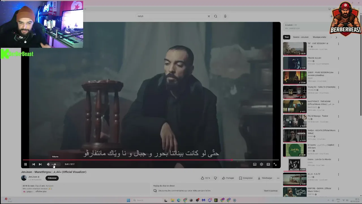Open PRAISE ALLAH video thumbnail
The width and height of the screenshot is (362, 204).
click(295, 63)
